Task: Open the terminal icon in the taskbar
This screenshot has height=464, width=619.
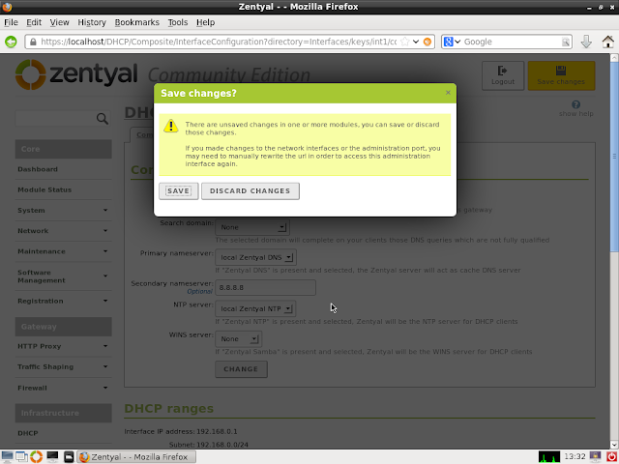Action: (x=52, y=456)
